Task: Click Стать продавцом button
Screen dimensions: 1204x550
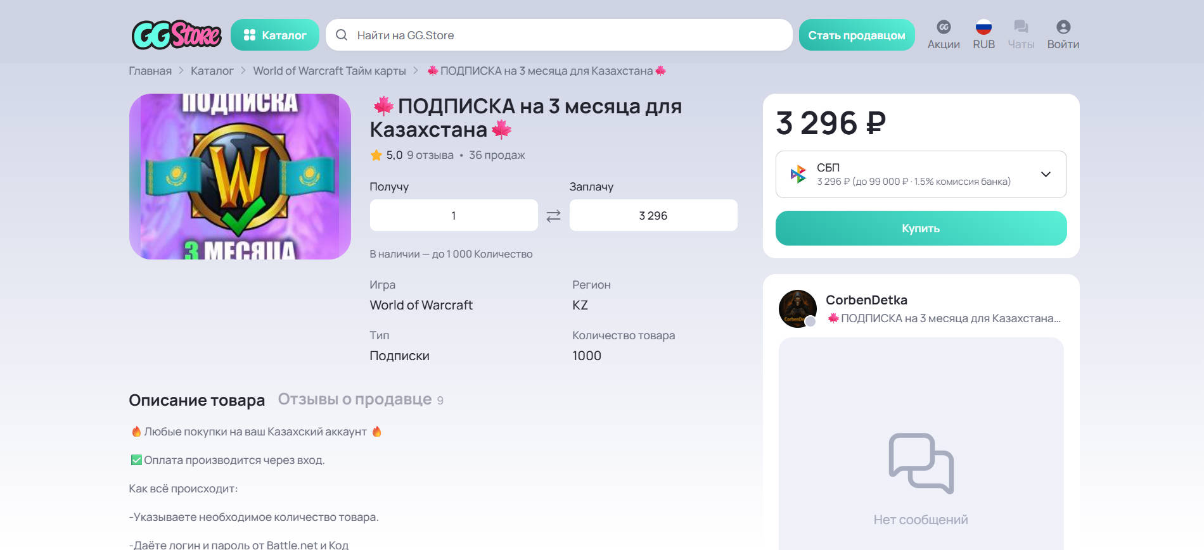Action: click(857, 35)
